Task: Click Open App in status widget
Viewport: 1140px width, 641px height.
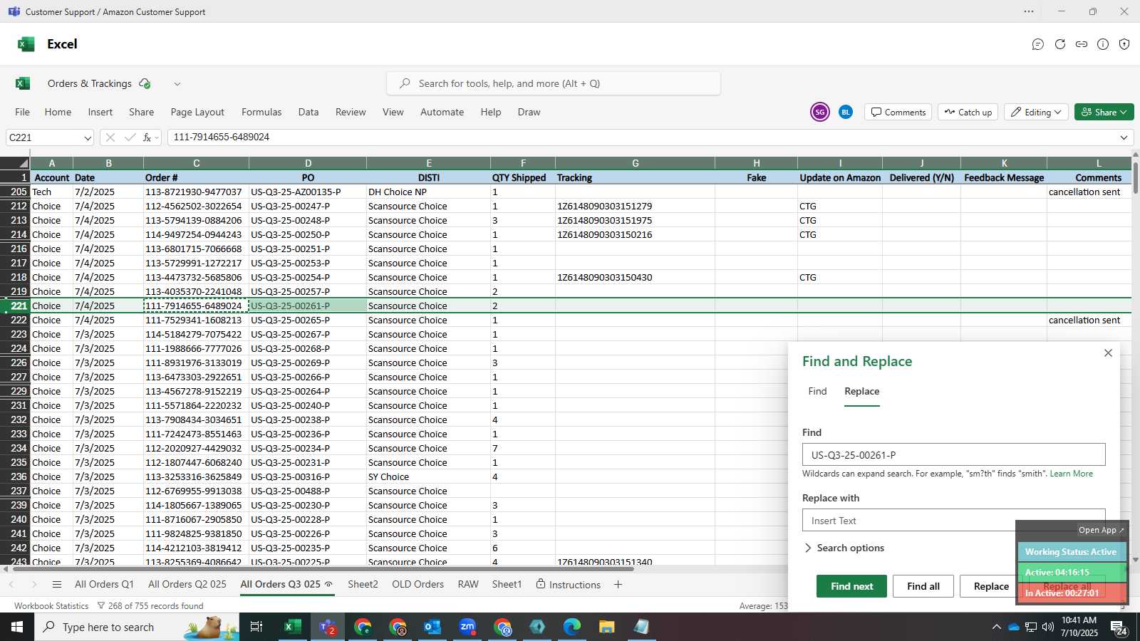Action: click(1101, 530)
